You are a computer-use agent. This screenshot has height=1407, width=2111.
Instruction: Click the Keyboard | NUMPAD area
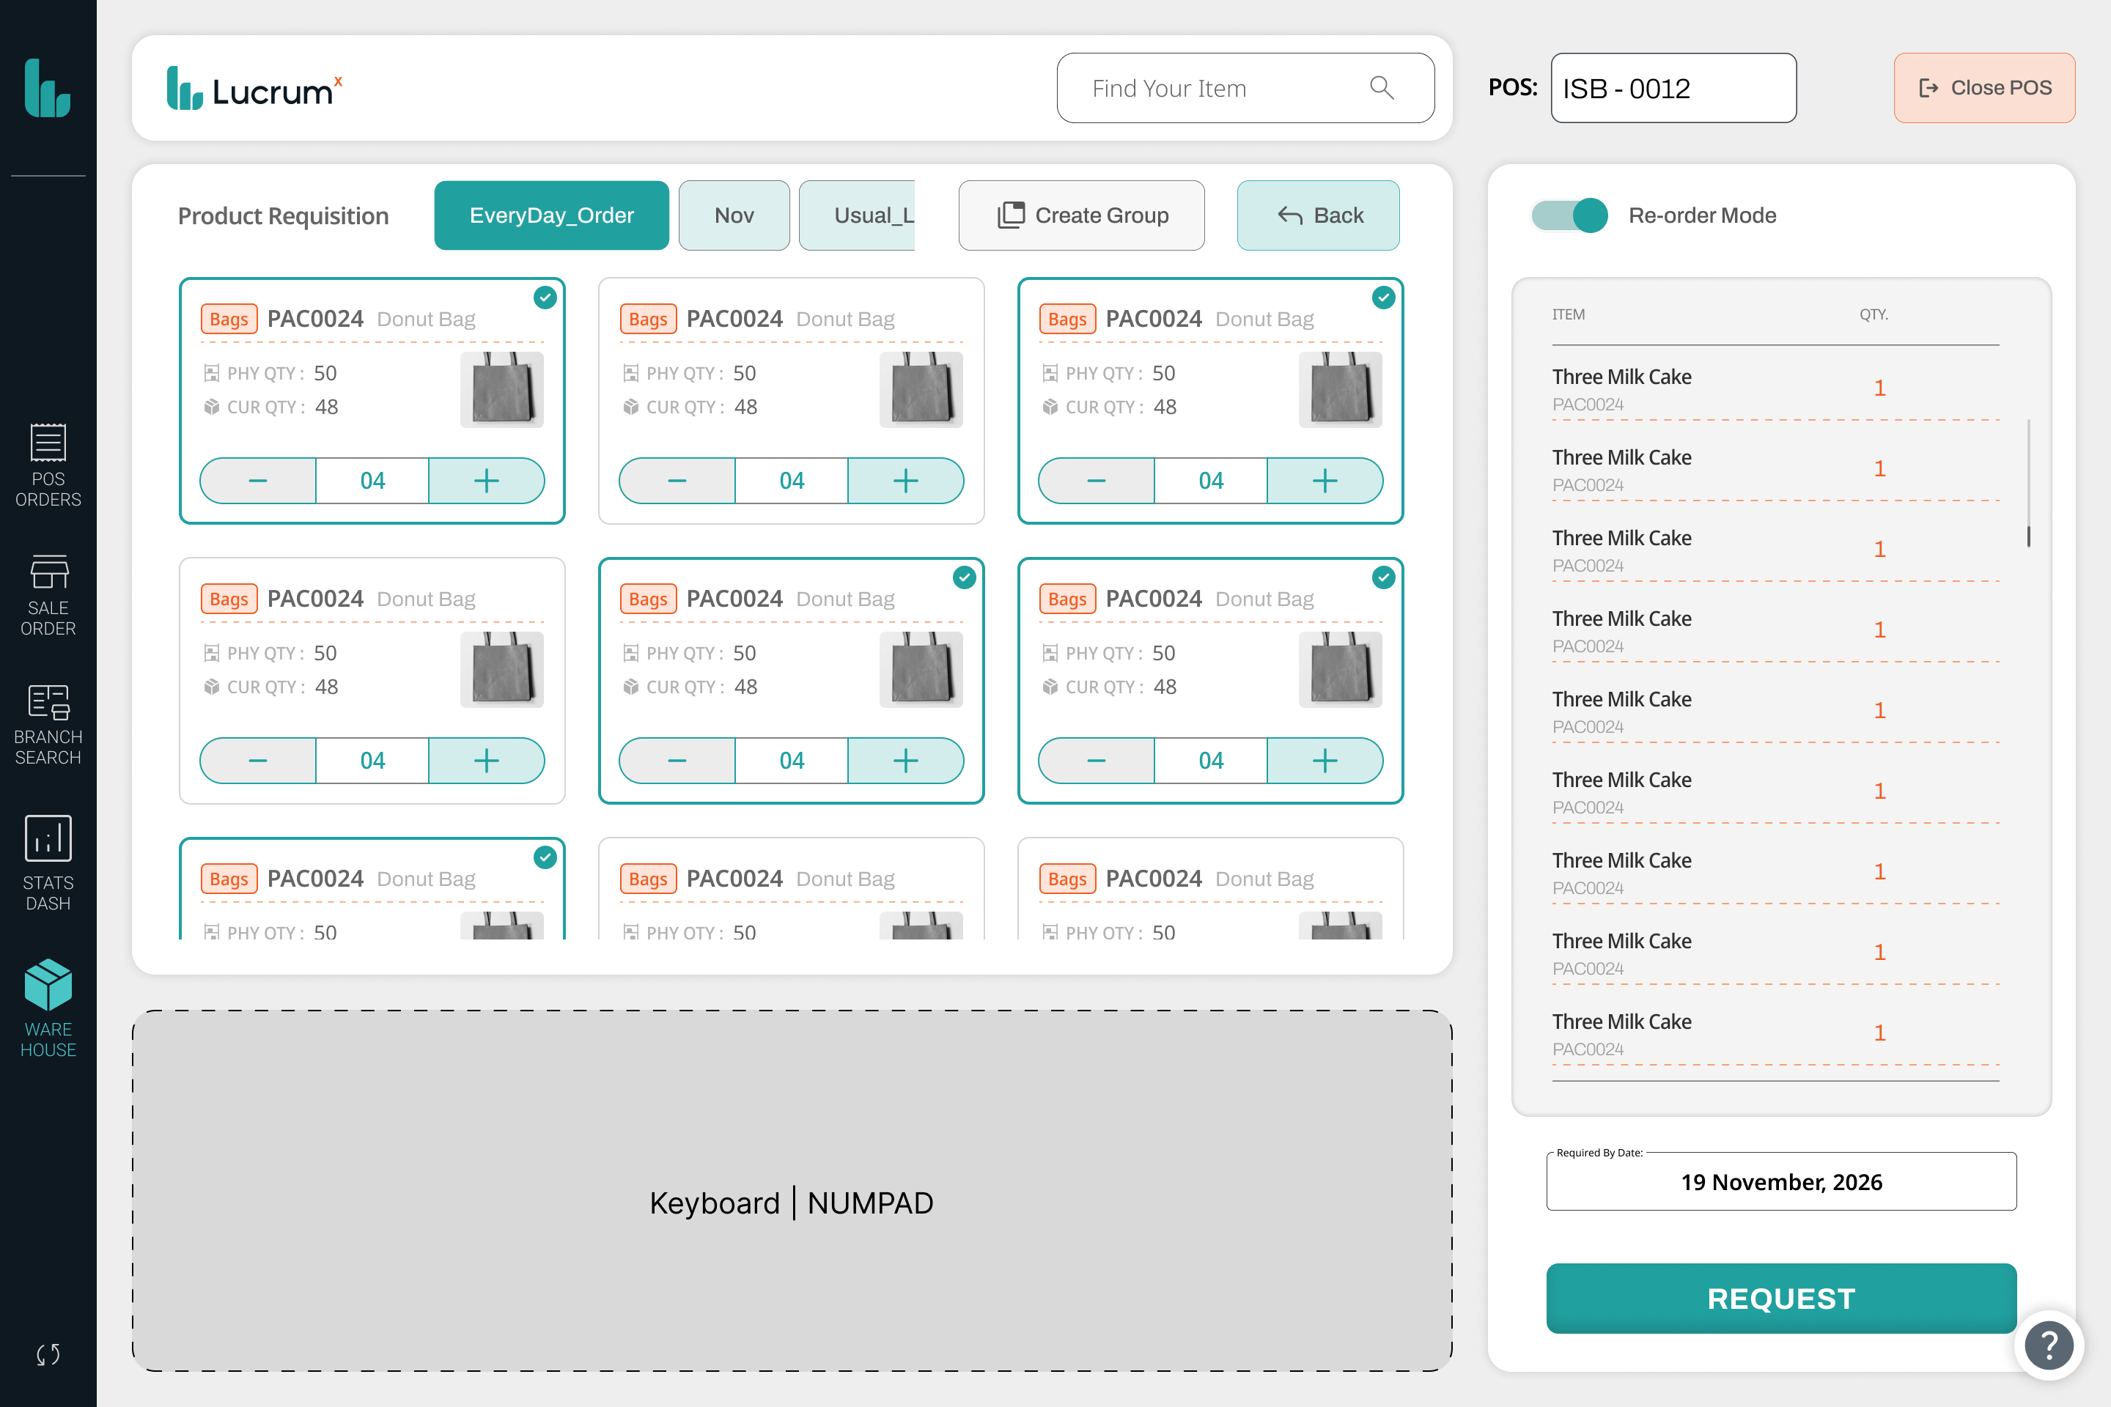(x=792, y=1191)
